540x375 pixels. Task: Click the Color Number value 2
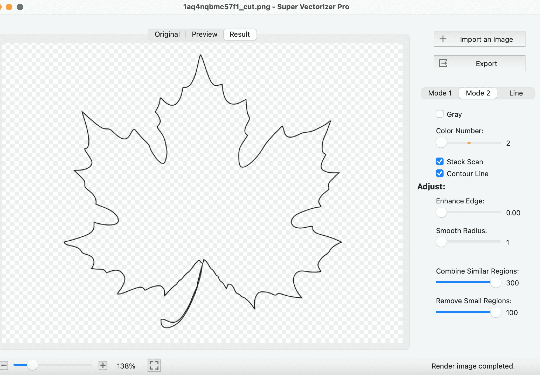click(x=508, y=143)
